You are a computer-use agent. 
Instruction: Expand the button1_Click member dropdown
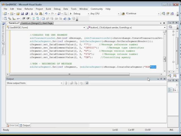click(165, 27)
